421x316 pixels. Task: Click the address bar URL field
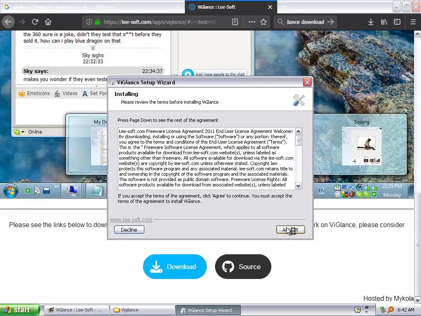pos(160,22)
